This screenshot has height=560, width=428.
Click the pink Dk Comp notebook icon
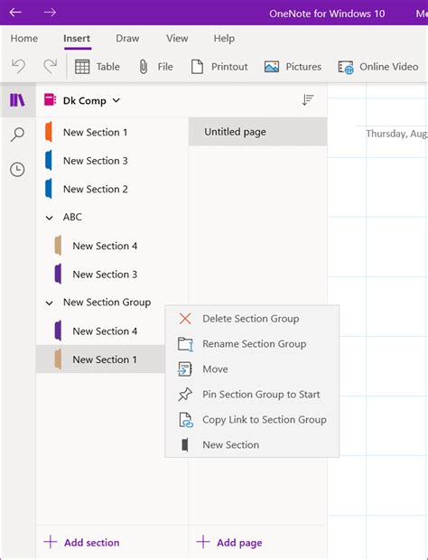point(50,100)
